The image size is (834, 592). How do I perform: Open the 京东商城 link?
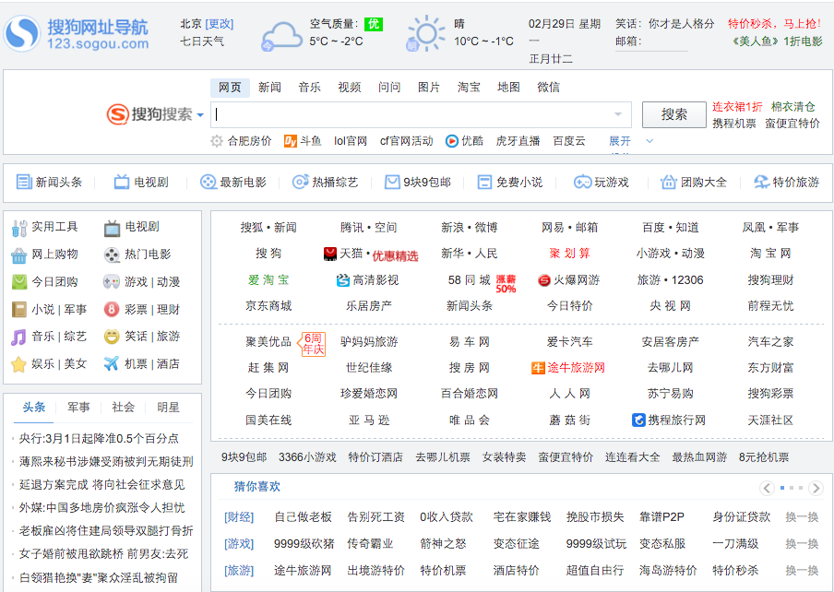268,305
